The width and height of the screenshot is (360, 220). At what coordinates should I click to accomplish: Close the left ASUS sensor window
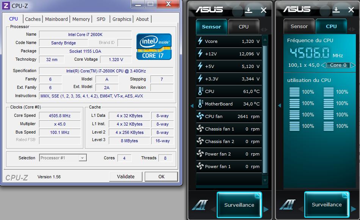pos(264,10)
